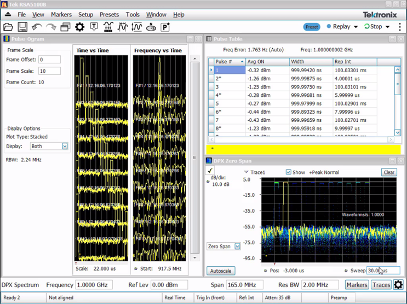Click the Trigger 'T' toolbar icon

(x=94, y=27)
